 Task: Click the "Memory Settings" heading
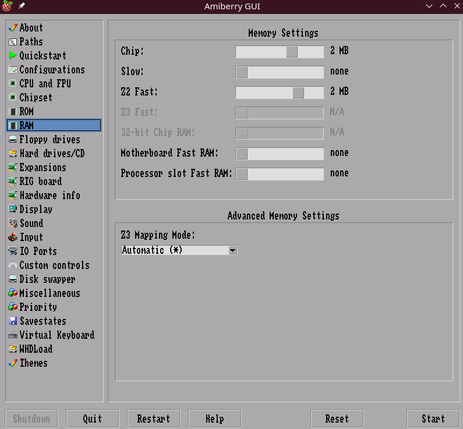pos(283,33)
